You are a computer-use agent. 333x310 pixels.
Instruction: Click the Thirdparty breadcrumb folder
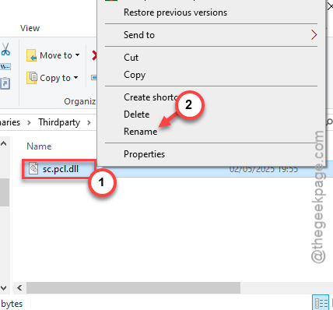point(59,122)
